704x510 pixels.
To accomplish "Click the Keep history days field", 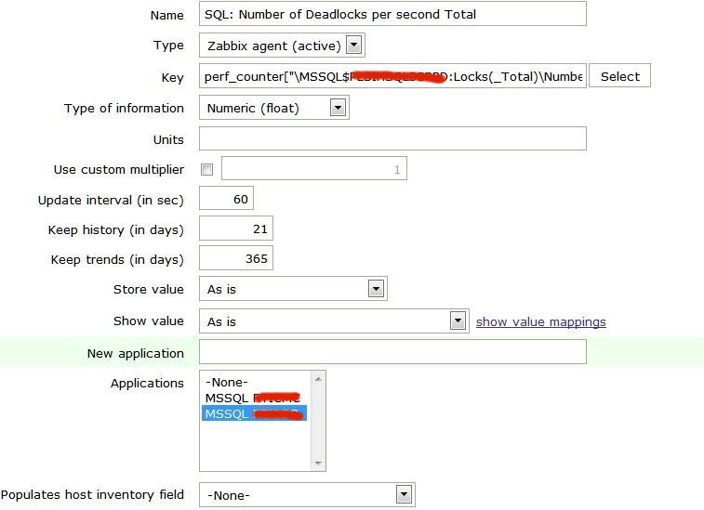I will click(x=236, y=229).
